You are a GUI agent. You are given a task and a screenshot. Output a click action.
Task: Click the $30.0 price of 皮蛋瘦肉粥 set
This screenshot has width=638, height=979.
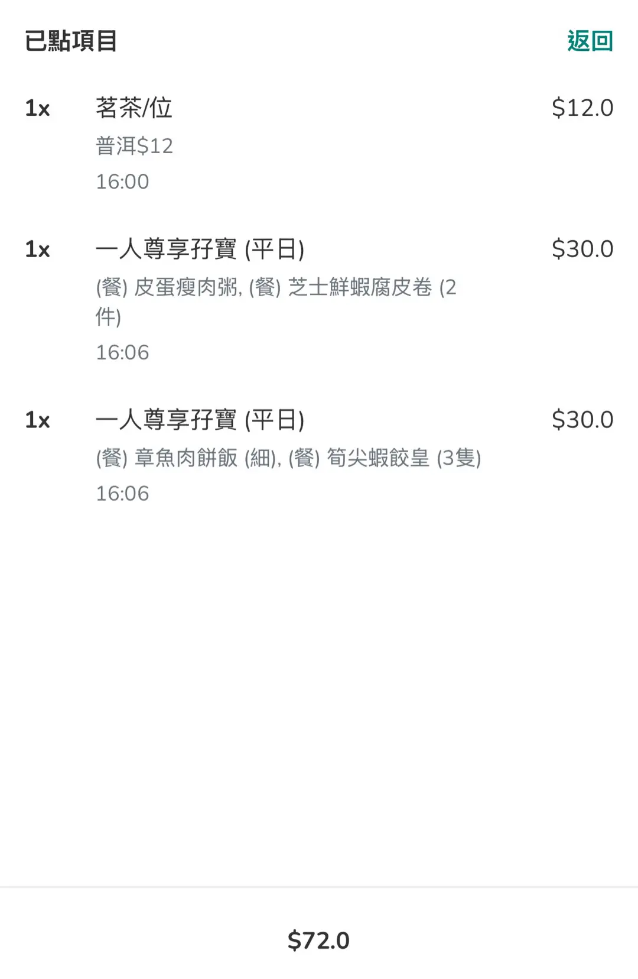point(582,249)
